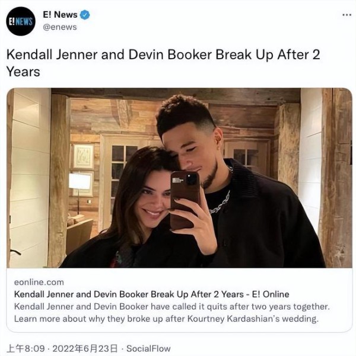The image size is (356, 356).
Task: Click the phone in the selfie photo
Action: click(x=185, y=200)
